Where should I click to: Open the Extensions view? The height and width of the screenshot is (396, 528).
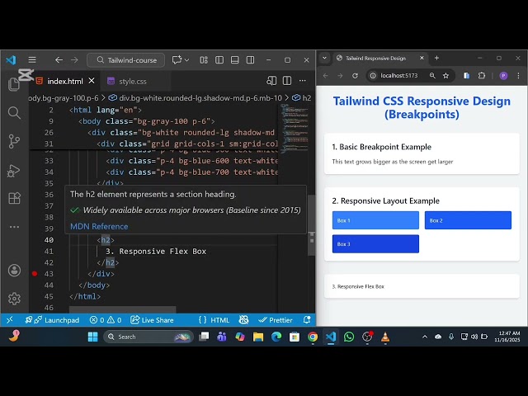tap(14, 198)
